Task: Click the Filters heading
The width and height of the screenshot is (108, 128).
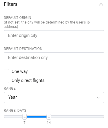Action: (11, 4)
